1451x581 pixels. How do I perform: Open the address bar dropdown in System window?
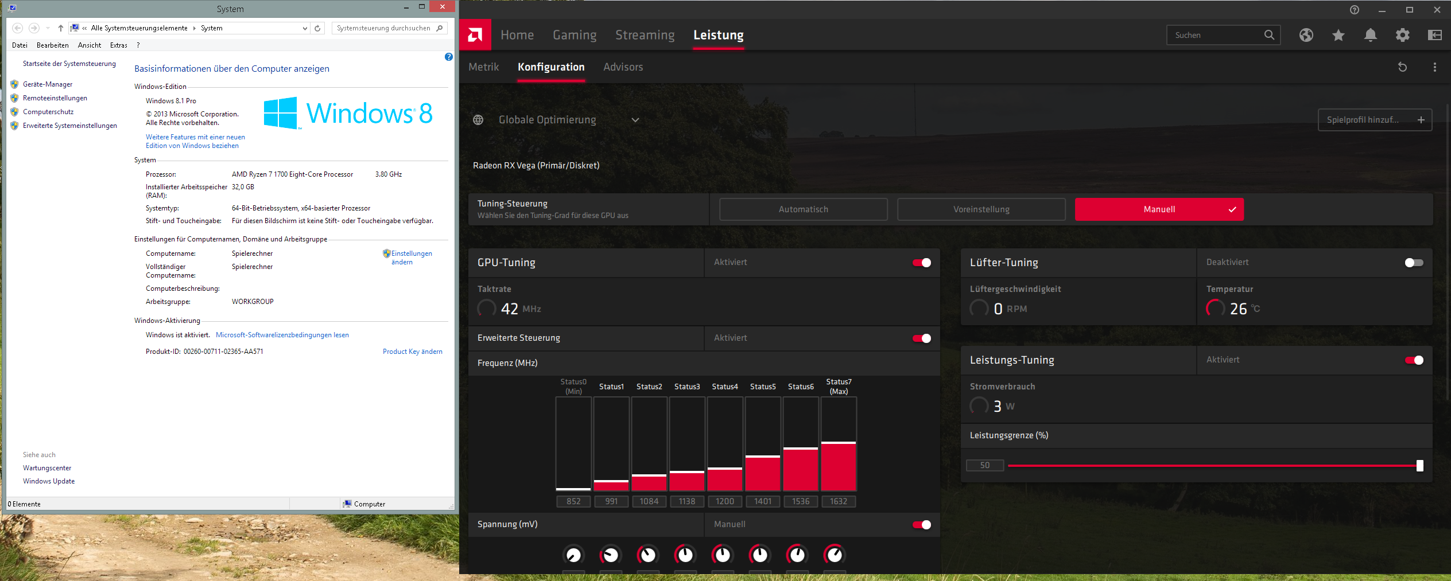pos(305,28)
